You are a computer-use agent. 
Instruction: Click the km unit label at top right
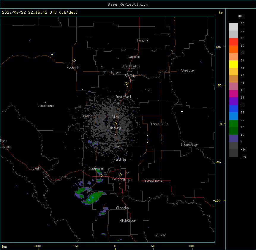click(221, 12)
